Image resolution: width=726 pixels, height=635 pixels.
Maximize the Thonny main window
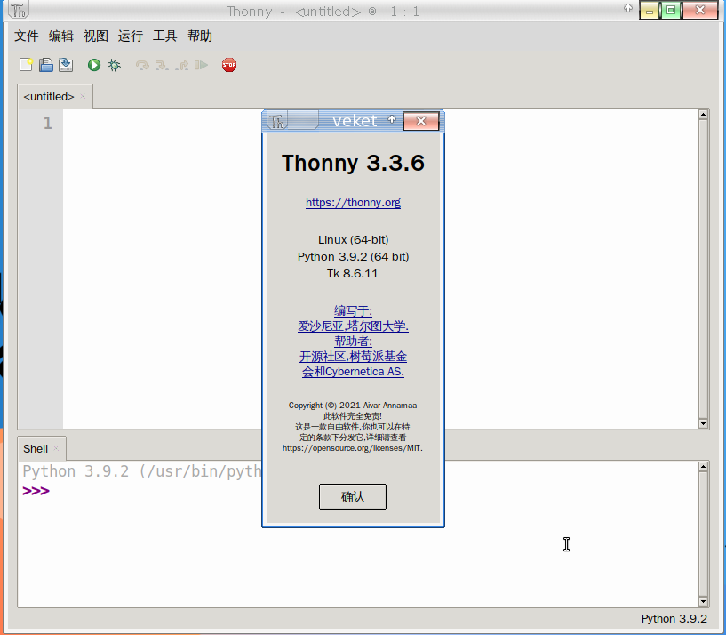click(x=671, y=10)
